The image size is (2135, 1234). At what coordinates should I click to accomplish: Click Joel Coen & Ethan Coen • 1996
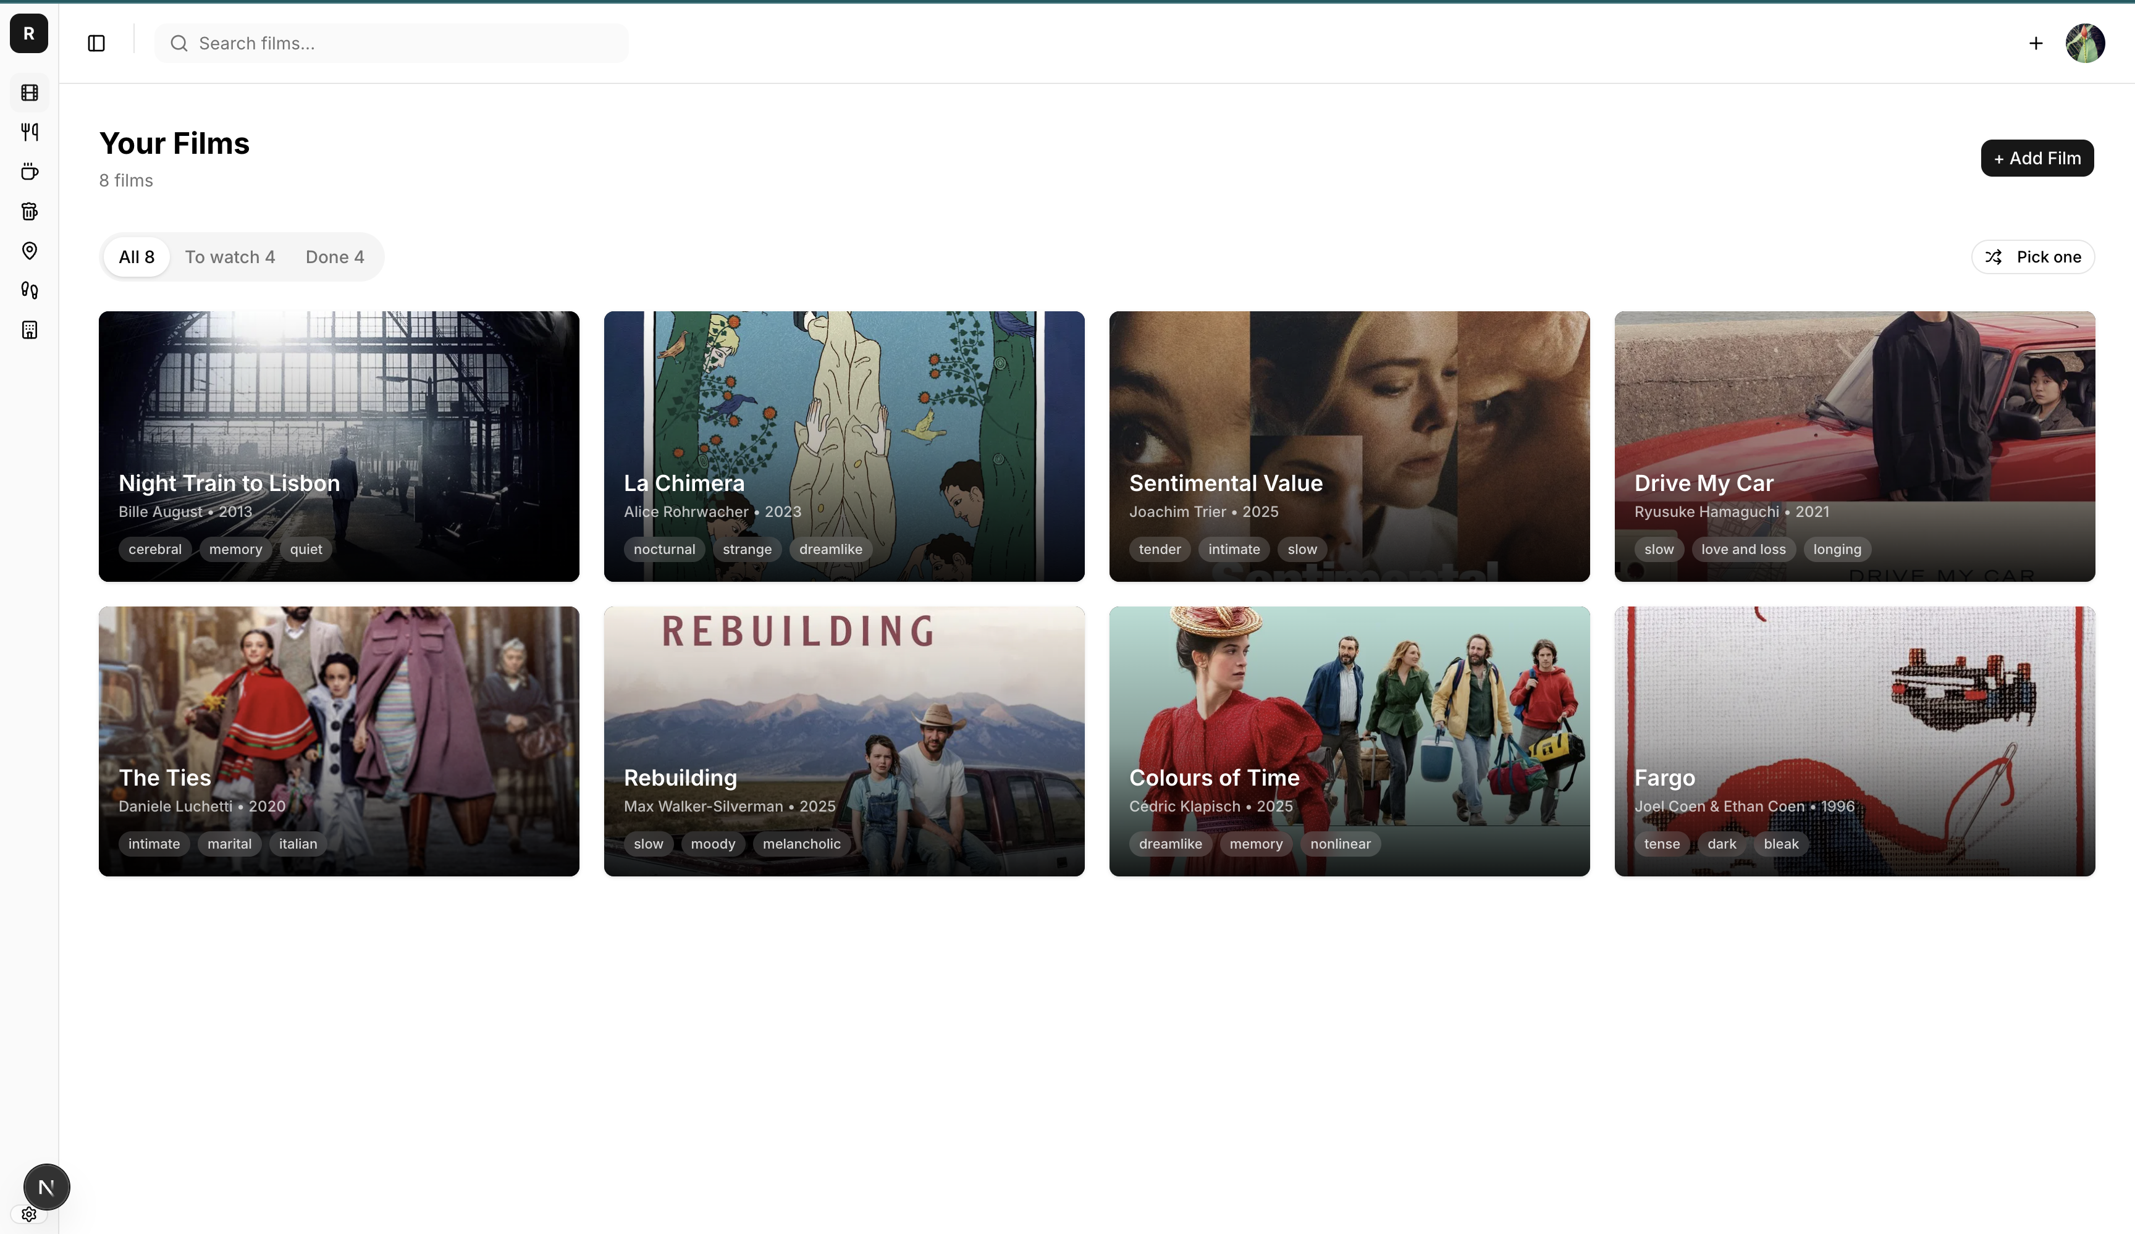pos(1745,806)
